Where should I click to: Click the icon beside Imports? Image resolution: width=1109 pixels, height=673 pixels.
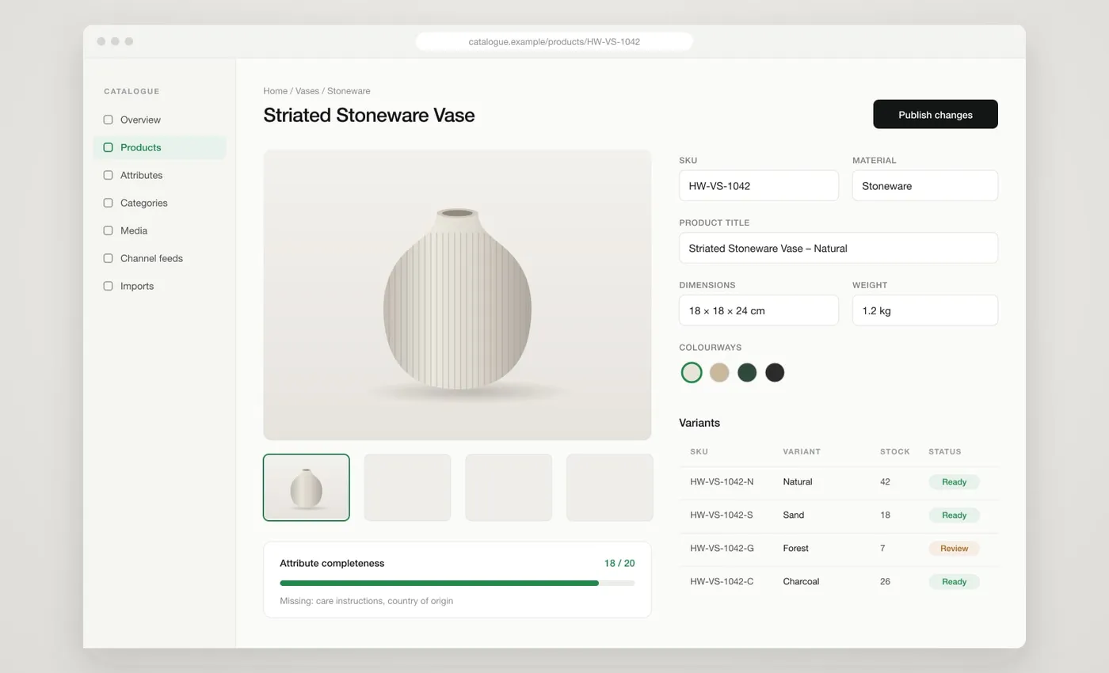coord(108,286)
